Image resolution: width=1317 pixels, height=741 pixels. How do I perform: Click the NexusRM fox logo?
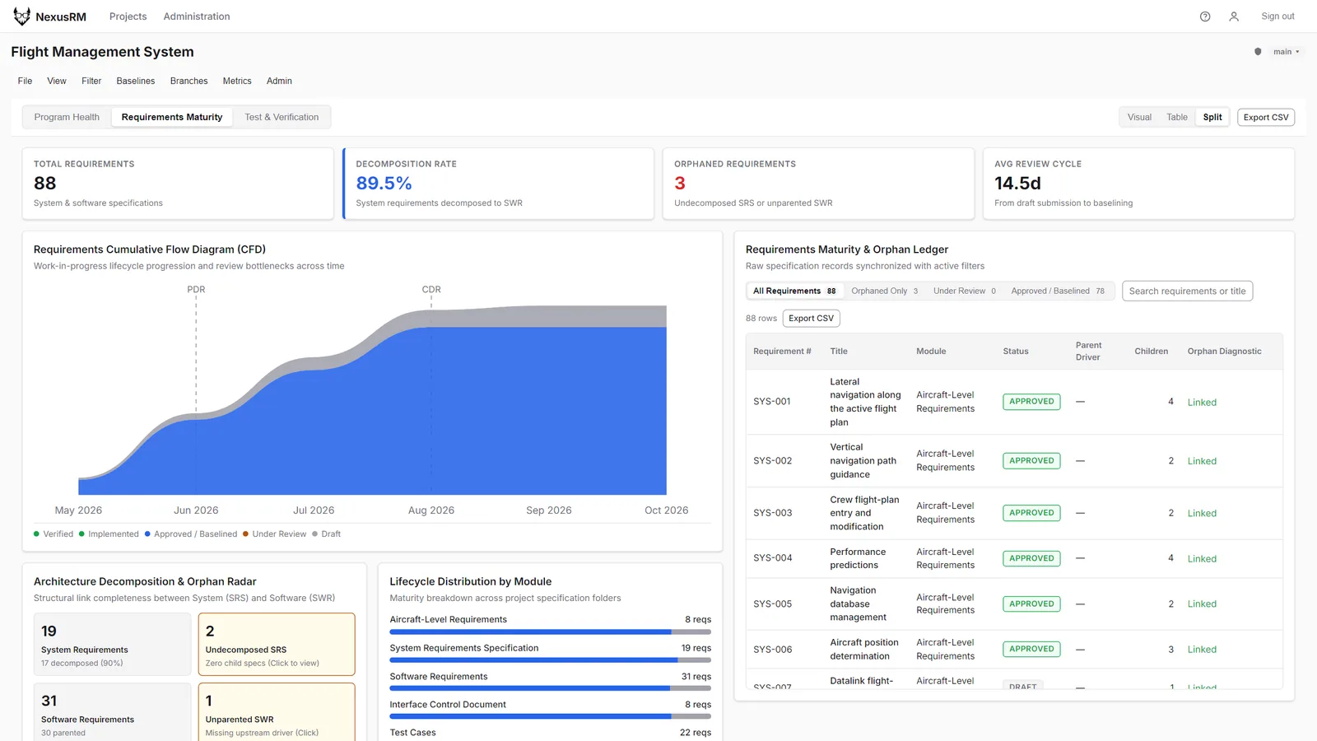click(x=21, y=16)
